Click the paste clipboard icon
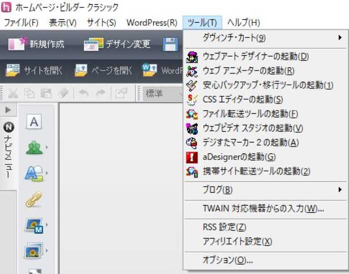349x274 pixels. 46,93
